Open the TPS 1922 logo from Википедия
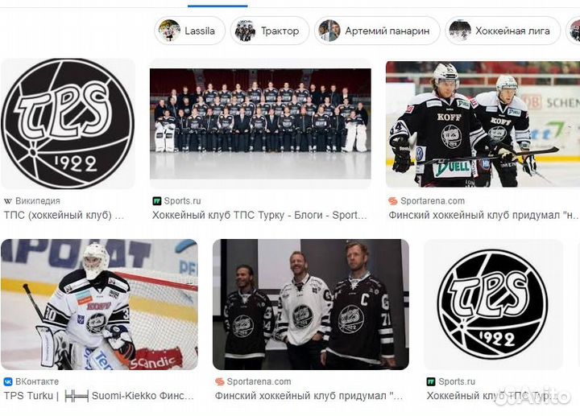 coord(68,123)
